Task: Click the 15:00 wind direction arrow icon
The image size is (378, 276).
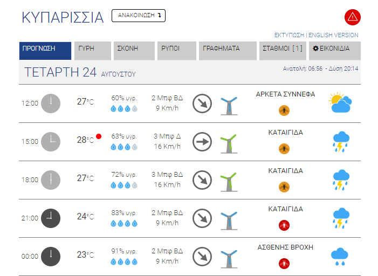Action: pyautogui.click(x=202, y=142)
